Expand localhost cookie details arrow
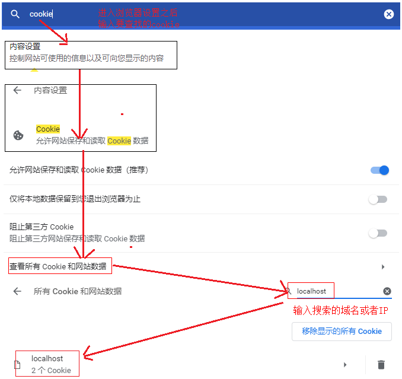 point(345,365)
